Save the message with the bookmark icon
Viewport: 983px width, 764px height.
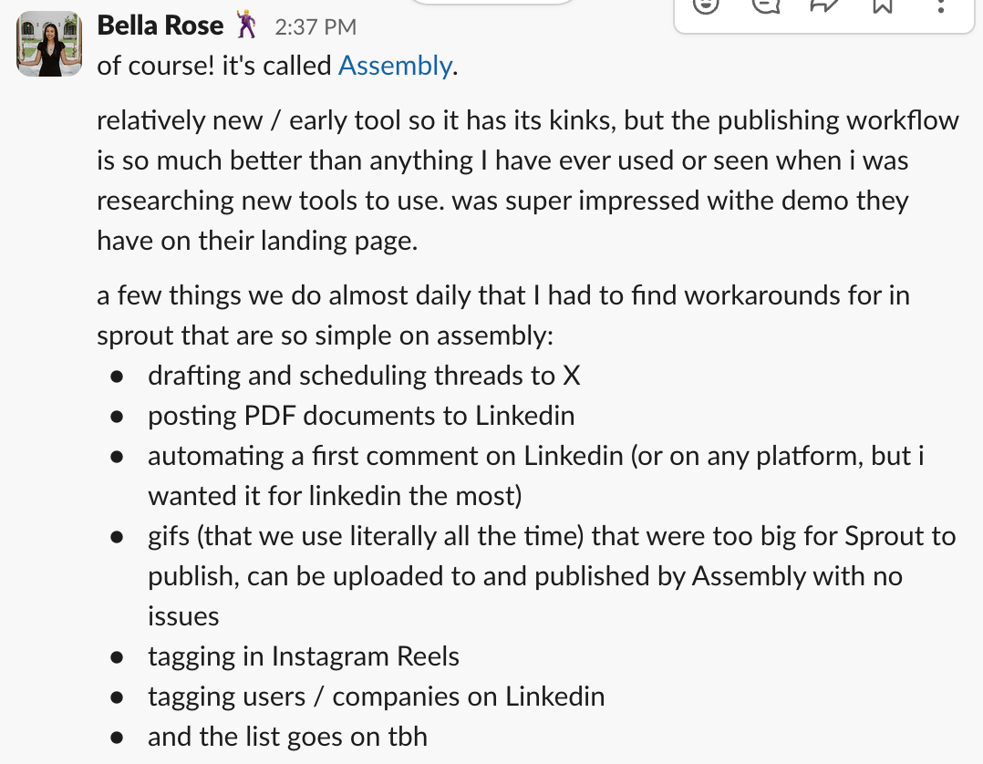point(883,5)
